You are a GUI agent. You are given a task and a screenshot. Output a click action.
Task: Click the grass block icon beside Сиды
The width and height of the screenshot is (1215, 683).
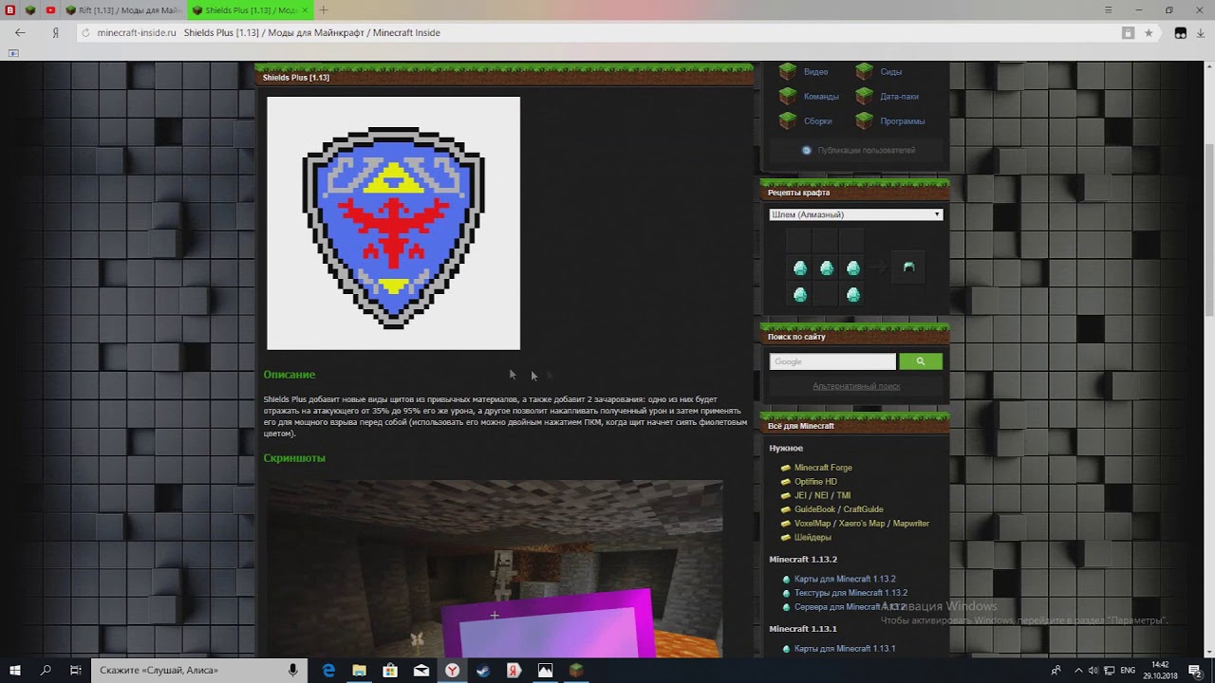(864, 71)
